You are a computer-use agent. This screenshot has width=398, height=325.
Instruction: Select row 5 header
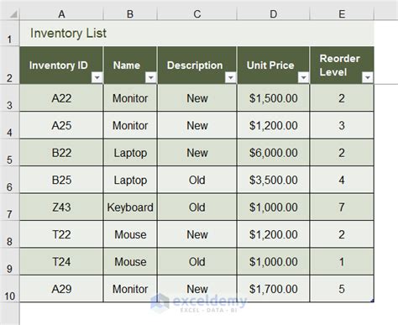click(9, 153)
